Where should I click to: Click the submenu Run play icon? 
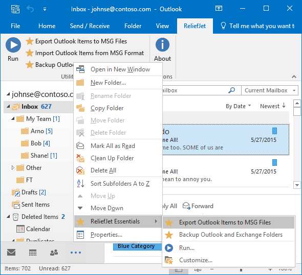pos(169,248)
